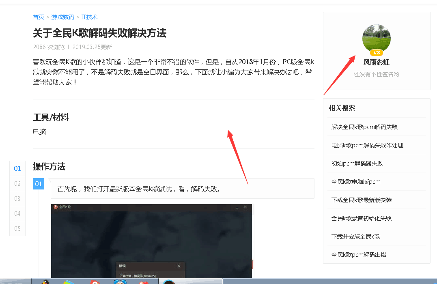Open related search 解决全民k歌pcm解码失败
The width and height of the screenshot is (437, 284).
364,127
